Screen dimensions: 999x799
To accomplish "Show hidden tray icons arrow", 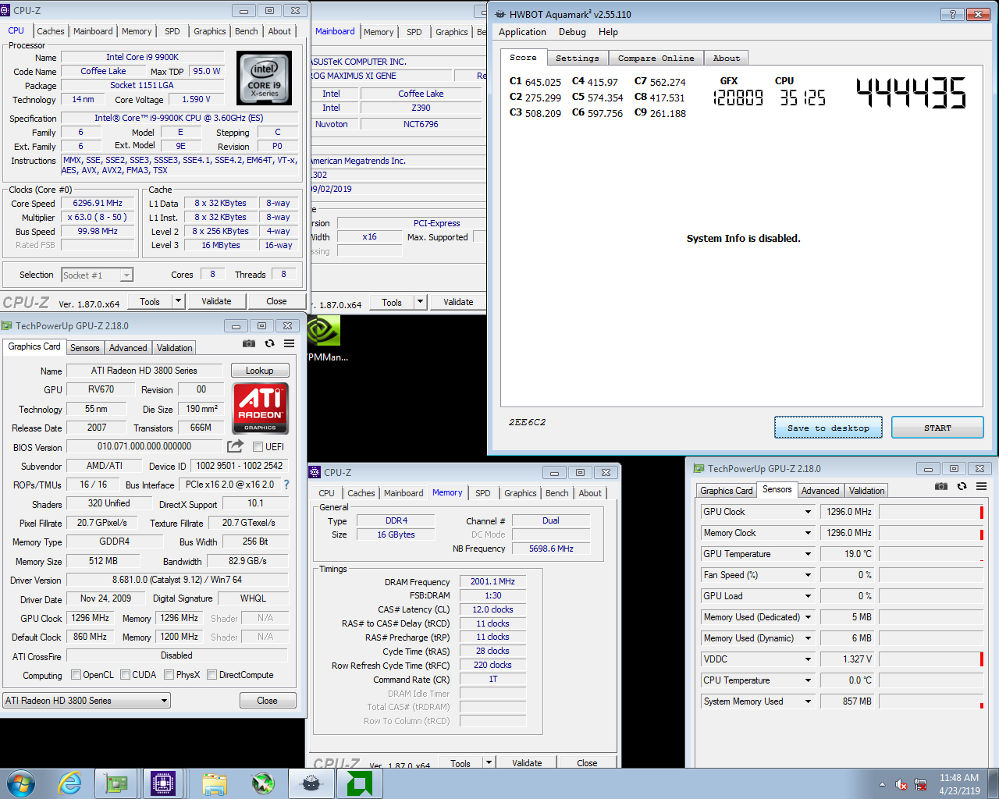I will [x=882, y=784].
